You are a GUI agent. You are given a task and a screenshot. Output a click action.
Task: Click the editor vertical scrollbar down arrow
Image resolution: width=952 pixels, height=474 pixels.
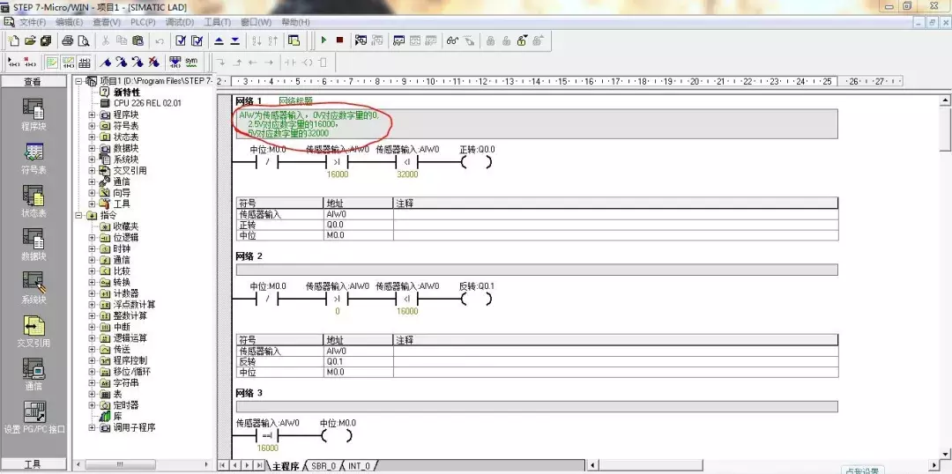(x=945, y=454)
